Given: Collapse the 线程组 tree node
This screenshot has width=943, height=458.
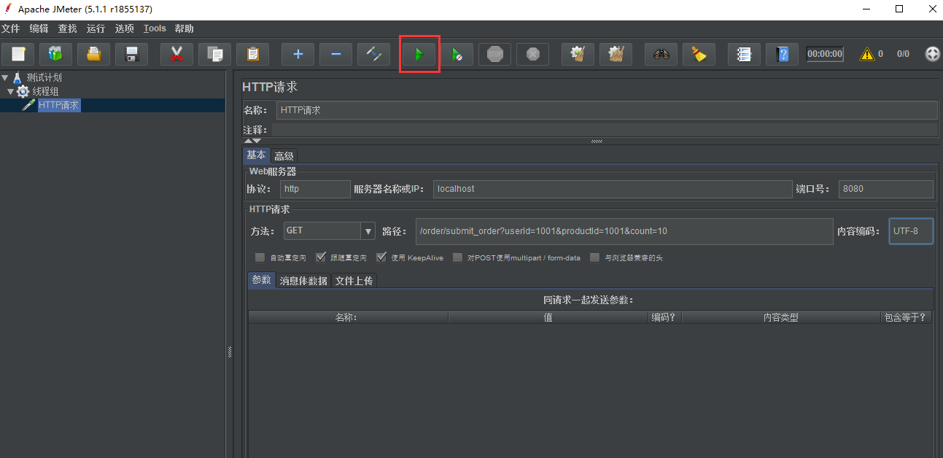Looking at the screenshot, I should click(11, 91).
